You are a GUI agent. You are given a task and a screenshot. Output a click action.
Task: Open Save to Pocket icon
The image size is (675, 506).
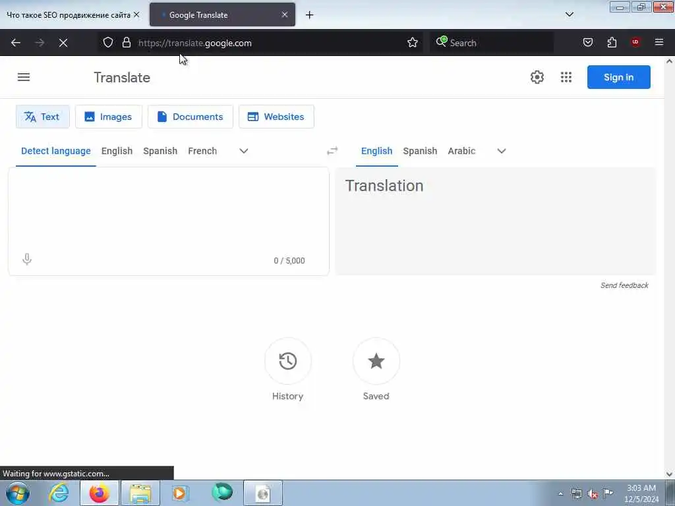587,42
